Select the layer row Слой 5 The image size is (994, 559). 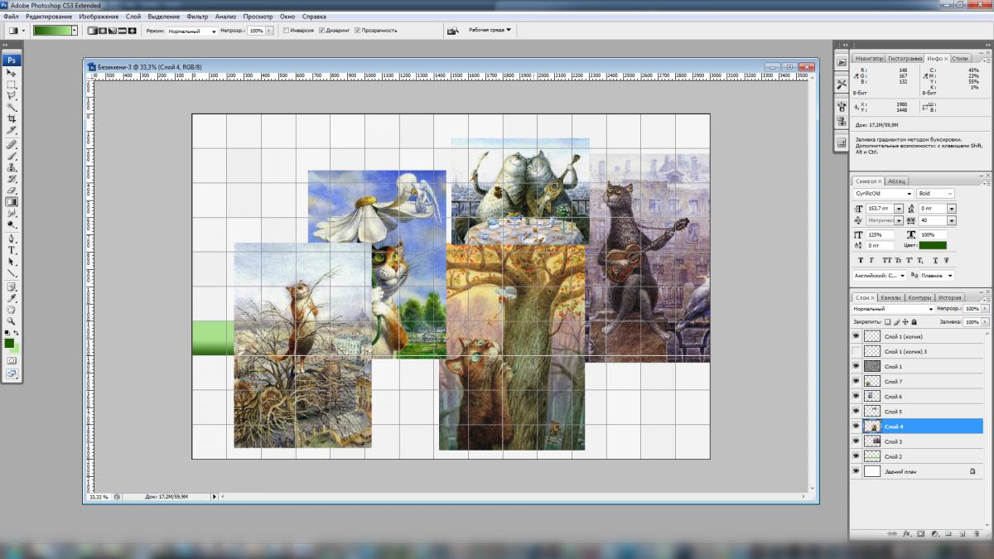[x=916, y=411]
